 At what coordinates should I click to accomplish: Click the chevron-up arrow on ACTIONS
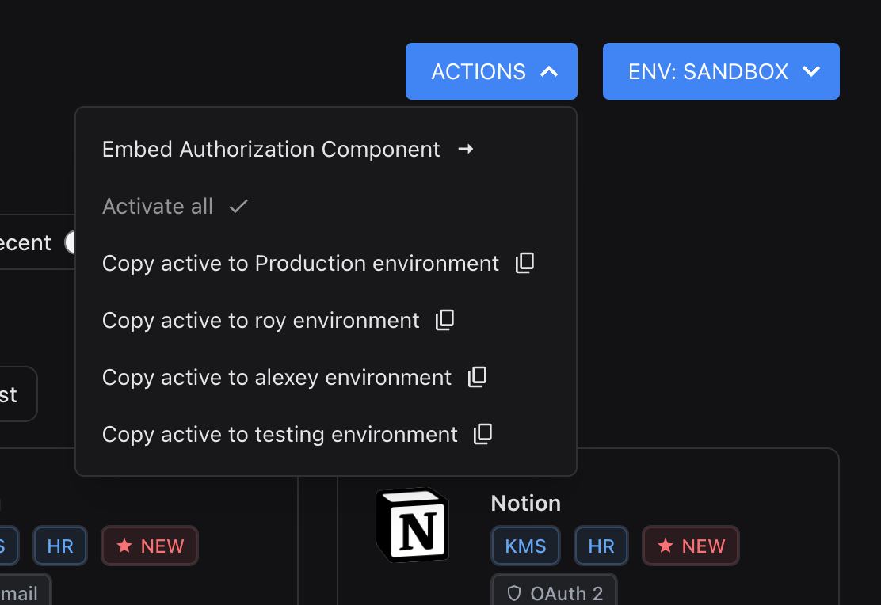pos(549,71)
